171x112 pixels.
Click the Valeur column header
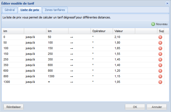point(124,31)
